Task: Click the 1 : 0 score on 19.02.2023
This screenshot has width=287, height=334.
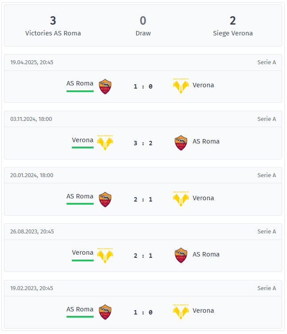Action: [x=143, y=312]
